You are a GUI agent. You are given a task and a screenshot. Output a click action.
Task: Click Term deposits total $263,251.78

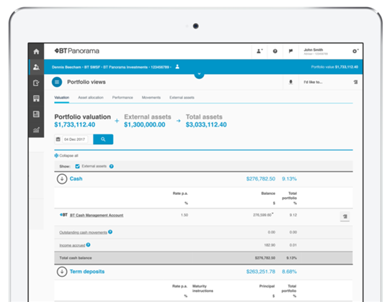261,272
